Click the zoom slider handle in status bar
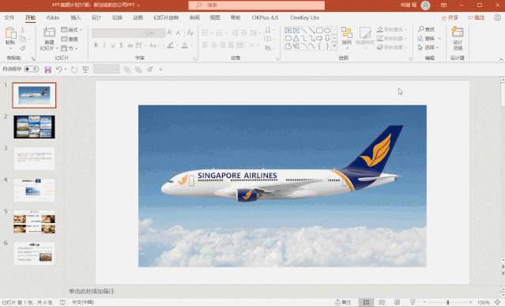The height and width of the screenshot is (307, 505). point(447,302)
